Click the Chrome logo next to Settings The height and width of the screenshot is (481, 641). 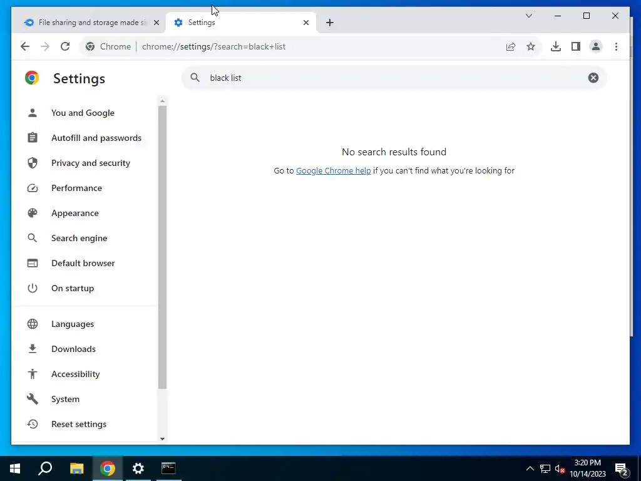point(32,78)
